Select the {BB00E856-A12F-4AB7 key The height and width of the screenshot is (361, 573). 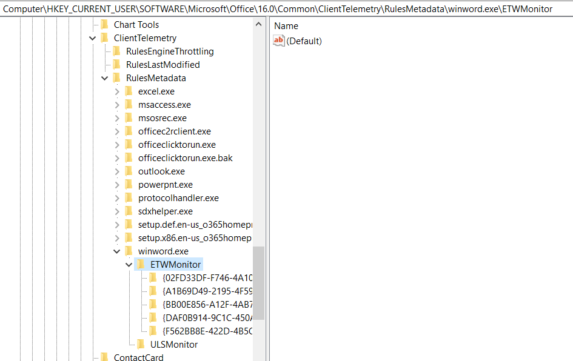[x=207, y=305]
